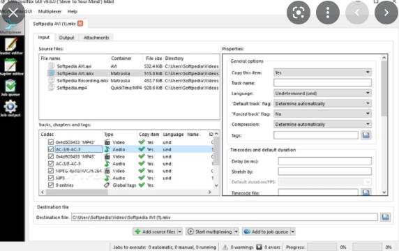Open the three-dot overflow menu

[328, 13]
